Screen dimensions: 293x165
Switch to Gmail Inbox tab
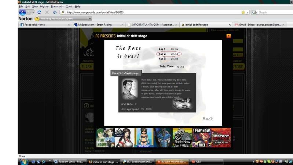(x=260, y=25)
